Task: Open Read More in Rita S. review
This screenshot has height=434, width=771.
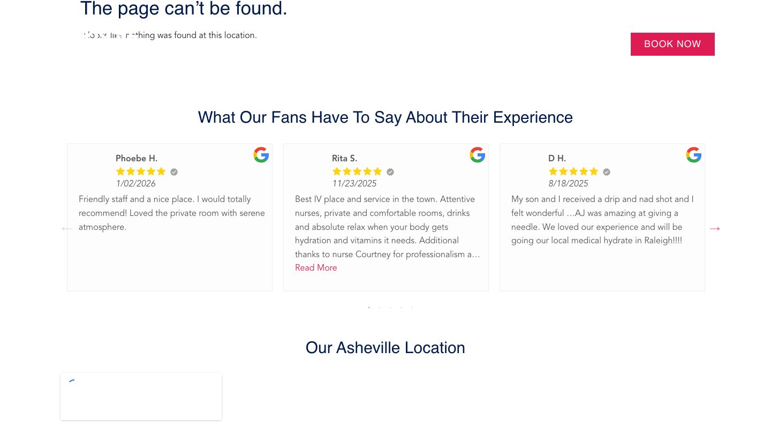Action: pyautogui.click(x=316, y=268)
